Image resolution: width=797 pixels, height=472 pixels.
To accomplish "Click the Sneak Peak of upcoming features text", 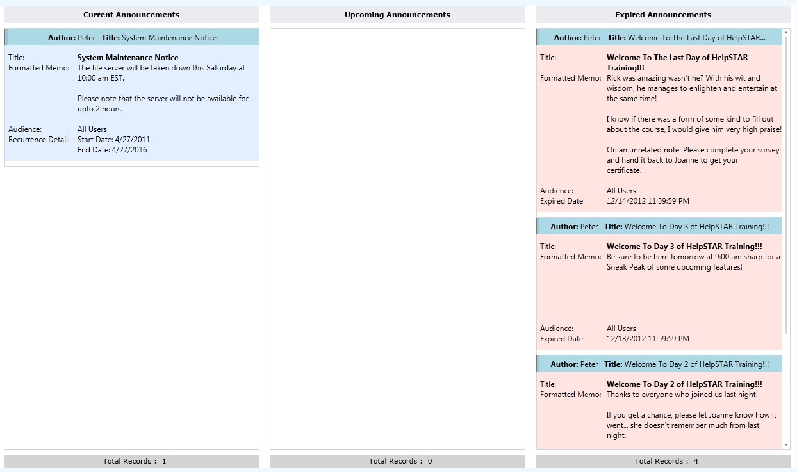I will point(693,262).
